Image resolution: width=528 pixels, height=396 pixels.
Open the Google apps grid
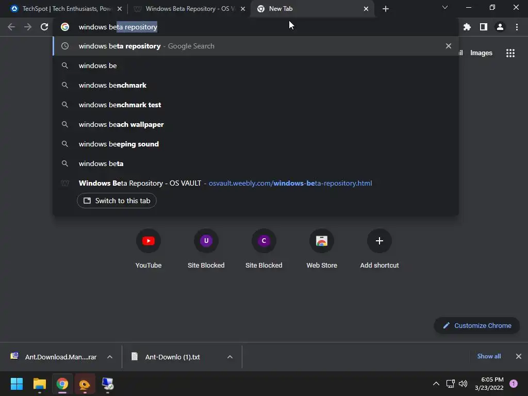click(x=510, y=53)
